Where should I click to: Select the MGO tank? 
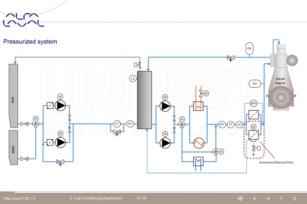pos(13,147)
